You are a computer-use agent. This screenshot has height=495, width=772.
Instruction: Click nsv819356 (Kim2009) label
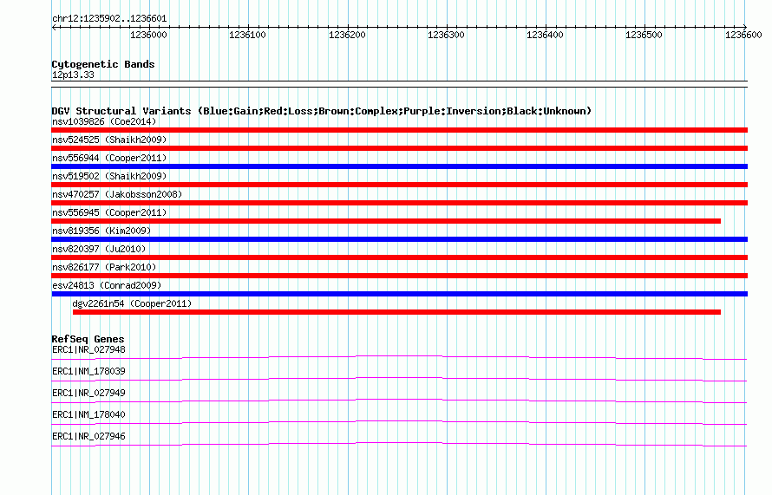[x=101, y=231]
